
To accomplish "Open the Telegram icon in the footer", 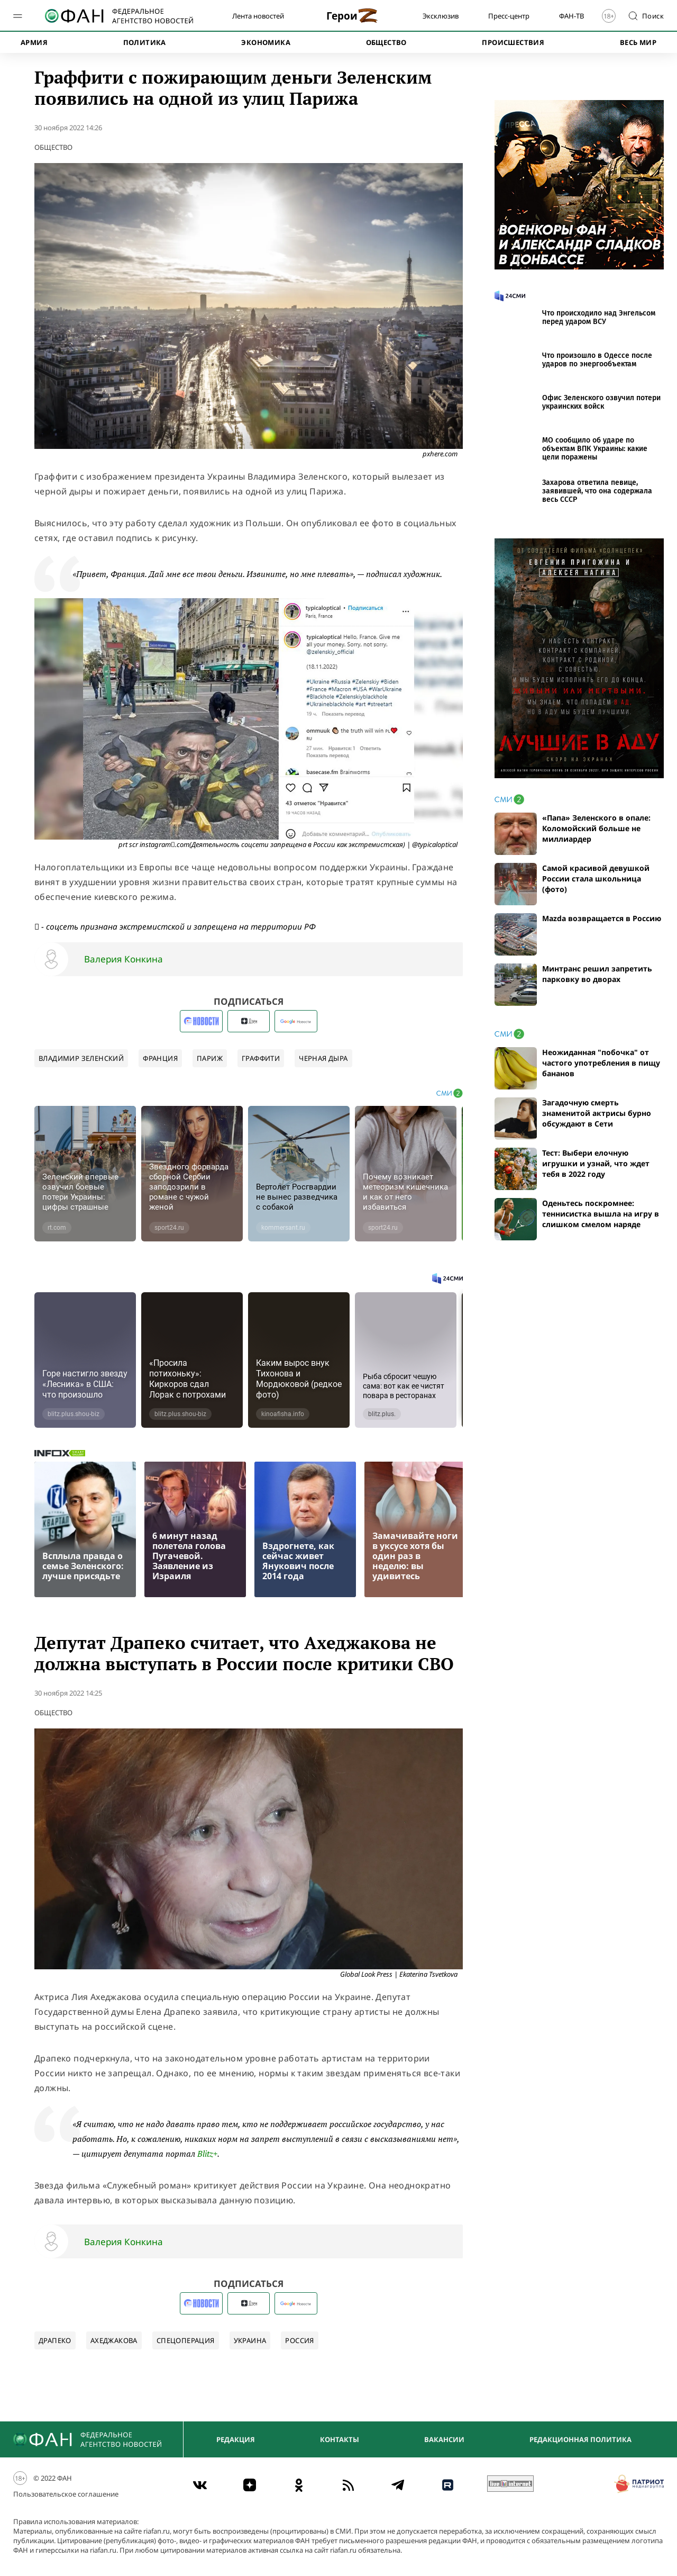I will point(397,2484).
